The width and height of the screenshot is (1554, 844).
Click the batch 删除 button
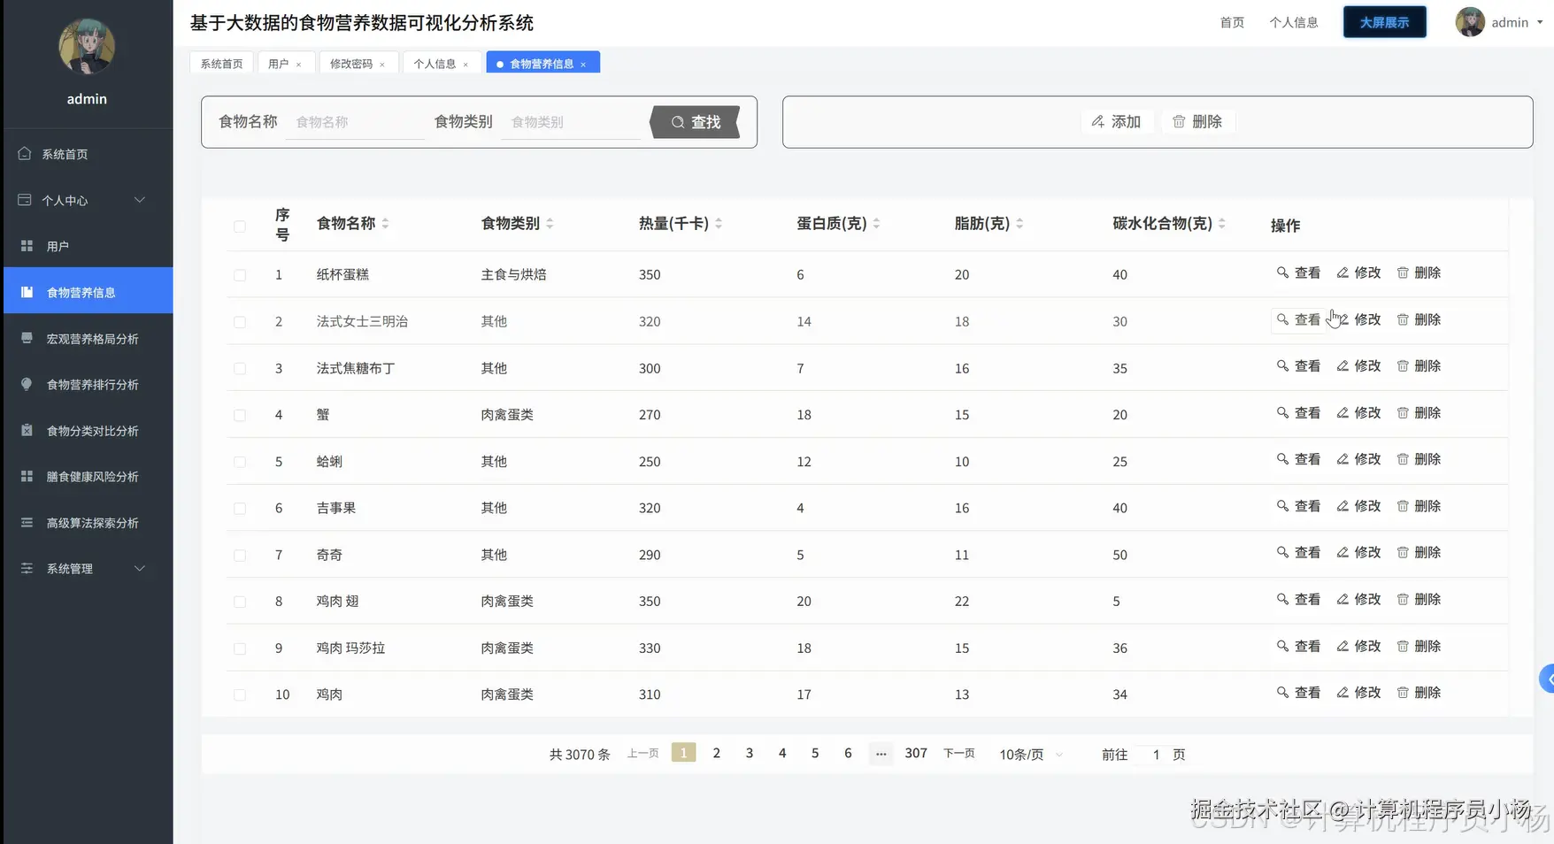tap(1197, 121)
